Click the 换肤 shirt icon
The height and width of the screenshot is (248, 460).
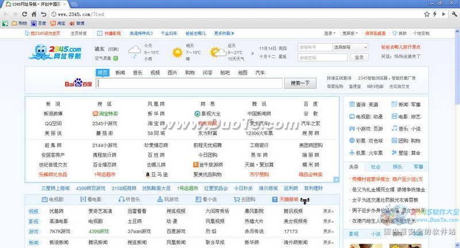coord(394,33)
